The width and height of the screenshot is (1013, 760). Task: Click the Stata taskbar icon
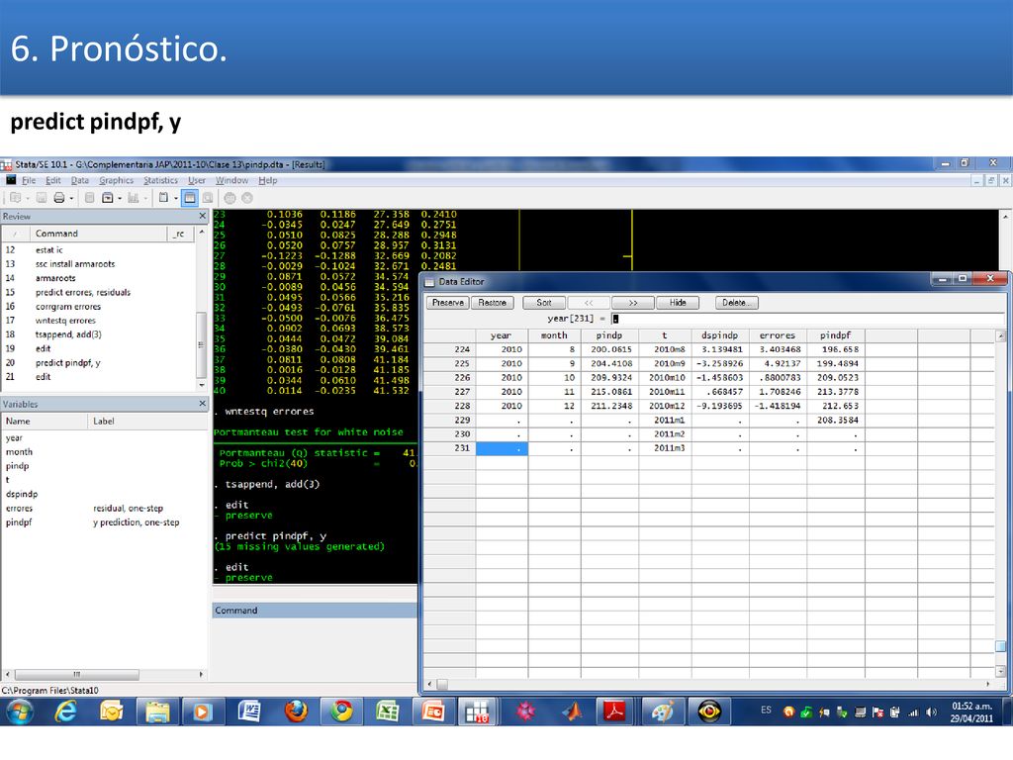tap(478, 712)
